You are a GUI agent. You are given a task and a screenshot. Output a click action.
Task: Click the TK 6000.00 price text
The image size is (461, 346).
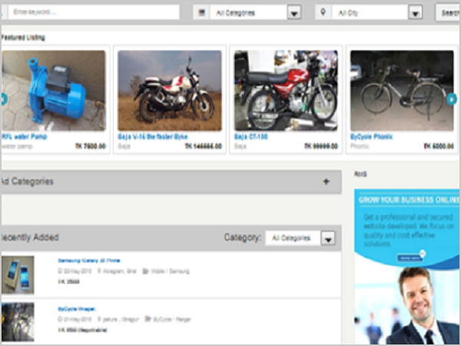click(439, 146)
